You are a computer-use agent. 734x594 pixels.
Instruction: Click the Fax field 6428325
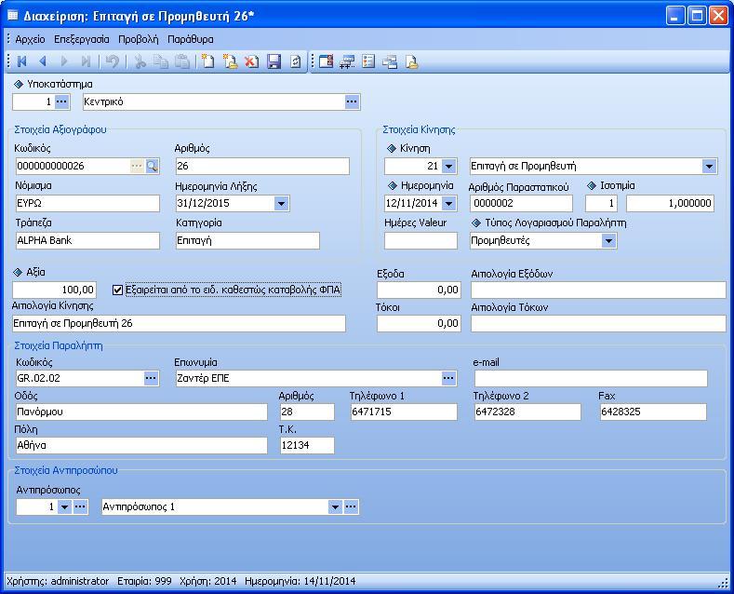coord(653,412)
